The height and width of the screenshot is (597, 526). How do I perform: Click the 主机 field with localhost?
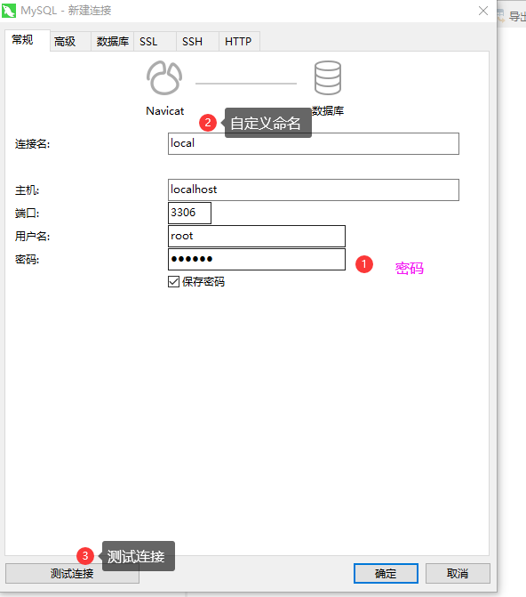pos(314,190)
